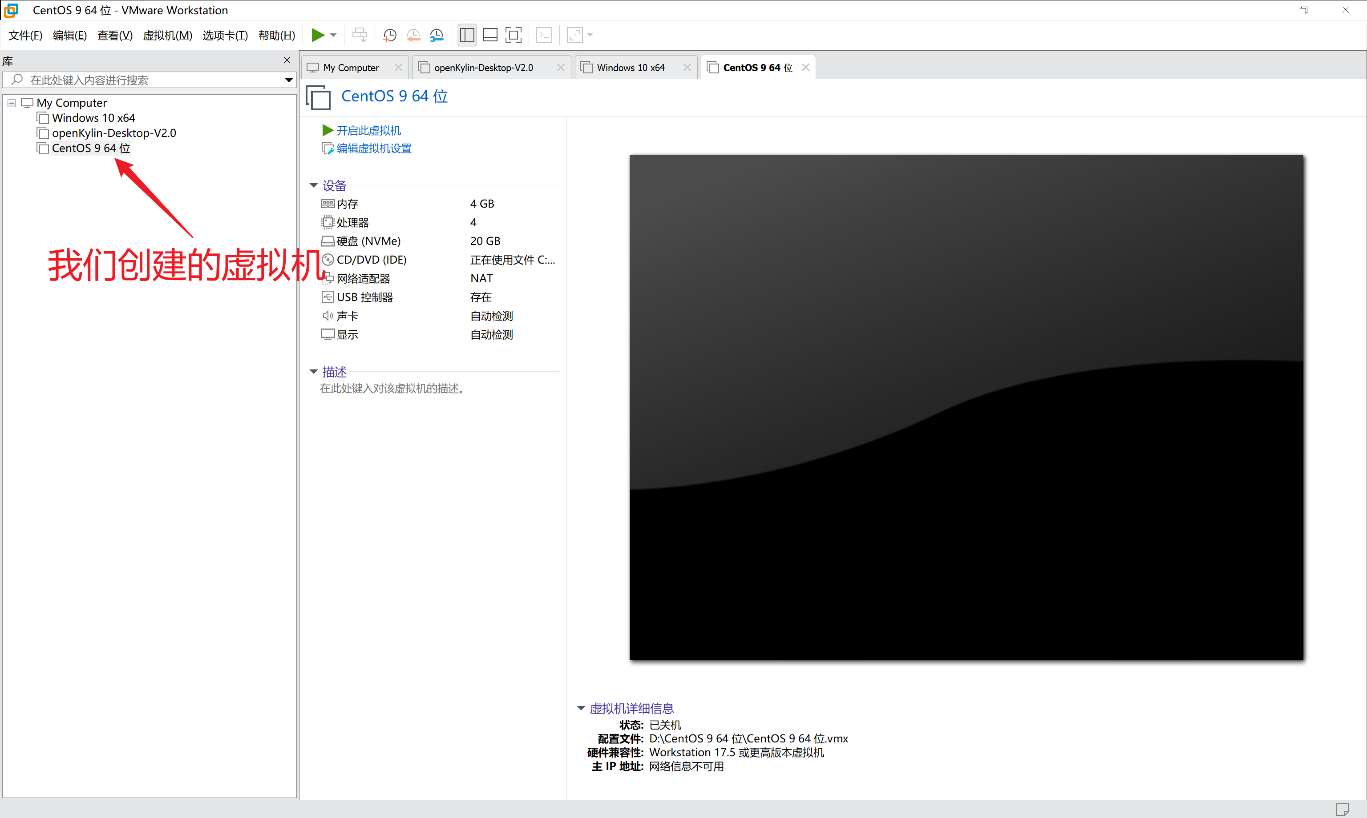Close the CentOS 9 64 位 tab
Image resolution: width=1367 pixels, height=818 pixels.
(x=805, y=67)
